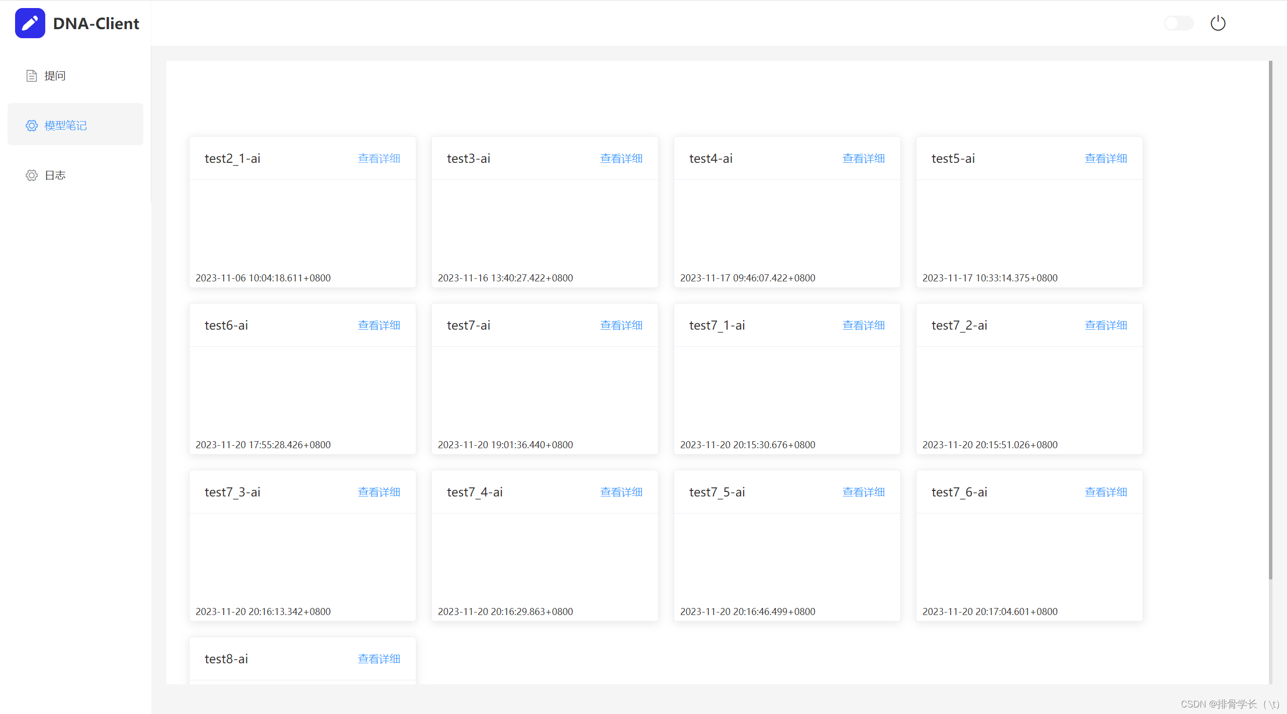
Task: View details of test7-ai card
Action: pyautogui.click(x=621, y=326)
